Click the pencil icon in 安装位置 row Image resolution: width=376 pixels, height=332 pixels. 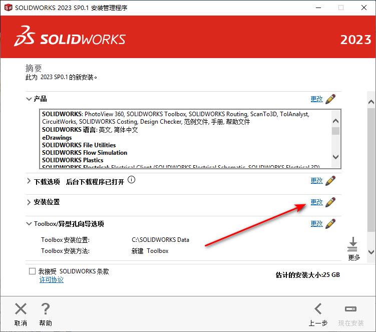coord(330,202)
